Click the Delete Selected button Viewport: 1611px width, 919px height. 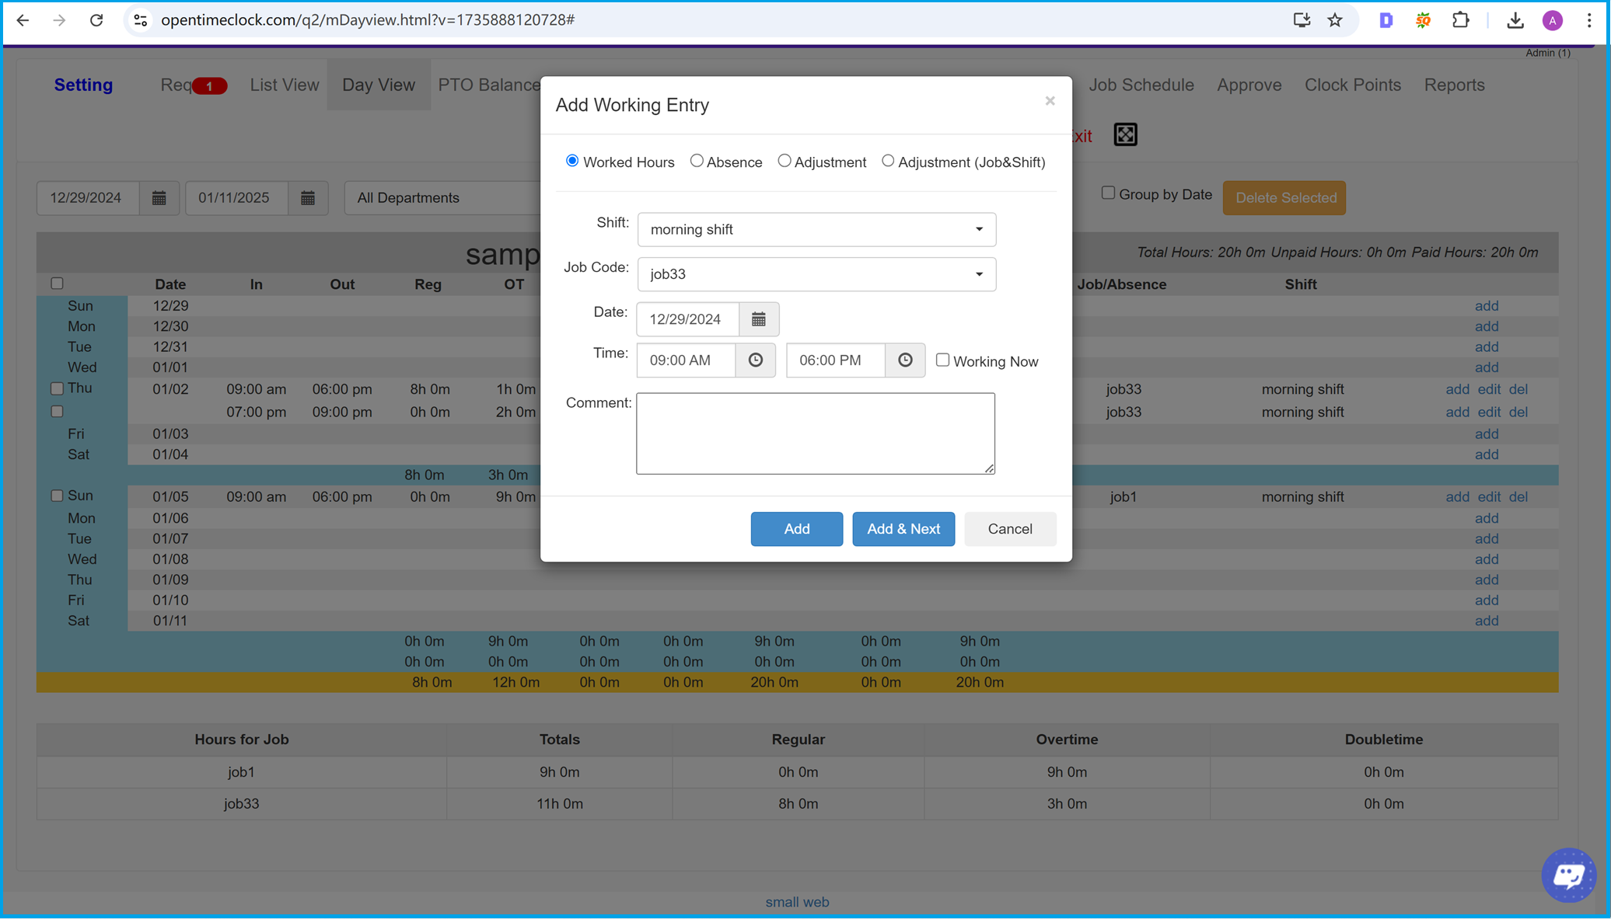tap(1287, 197)
